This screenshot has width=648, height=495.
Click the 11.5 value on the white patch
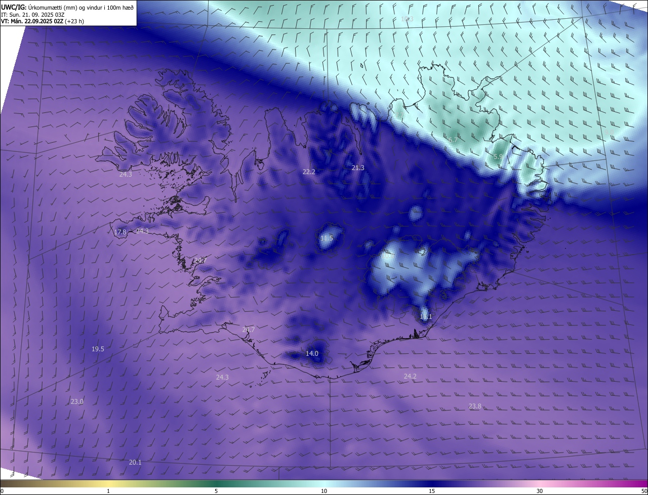pos(327,238)
